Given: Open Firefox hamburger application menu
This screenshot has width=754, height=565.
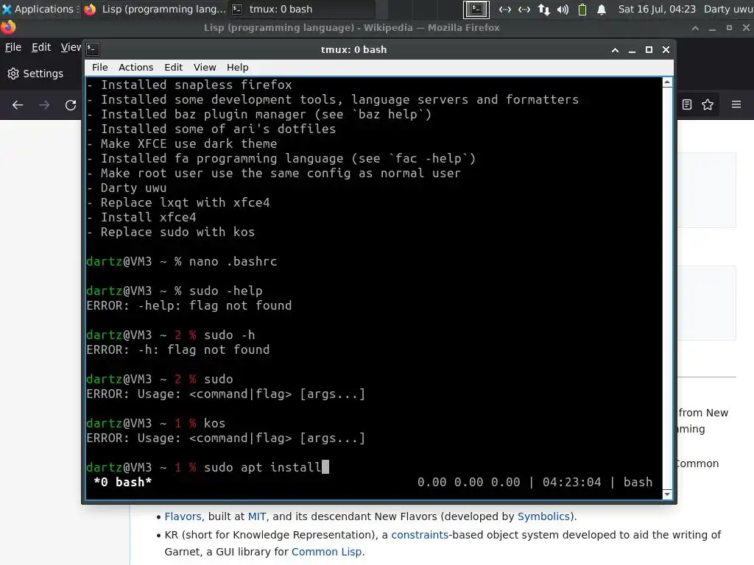Looking at the screenshot, I should click(736, 104).
